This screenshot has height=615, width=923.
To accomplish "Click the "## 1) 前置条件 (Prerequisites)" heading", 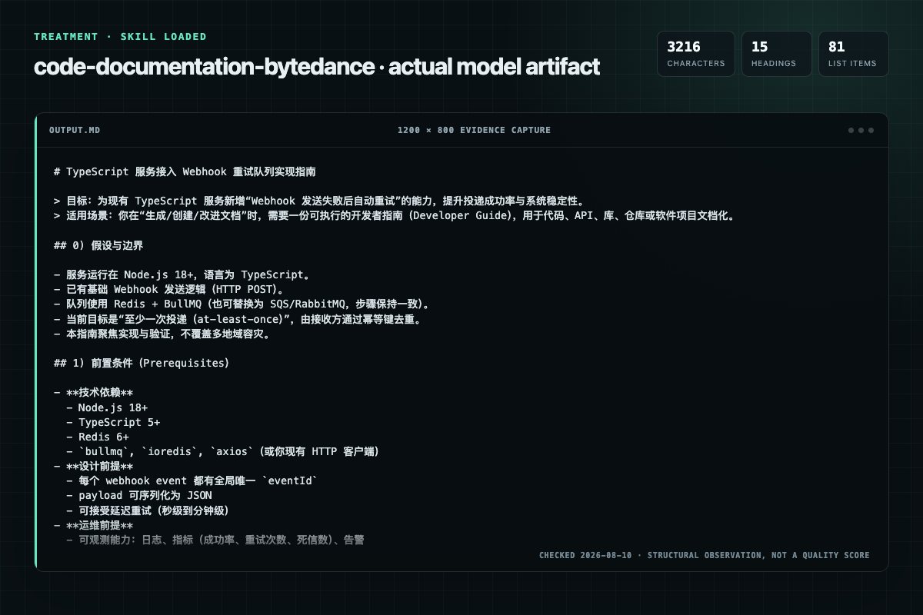I will click(x=142, y=363).
